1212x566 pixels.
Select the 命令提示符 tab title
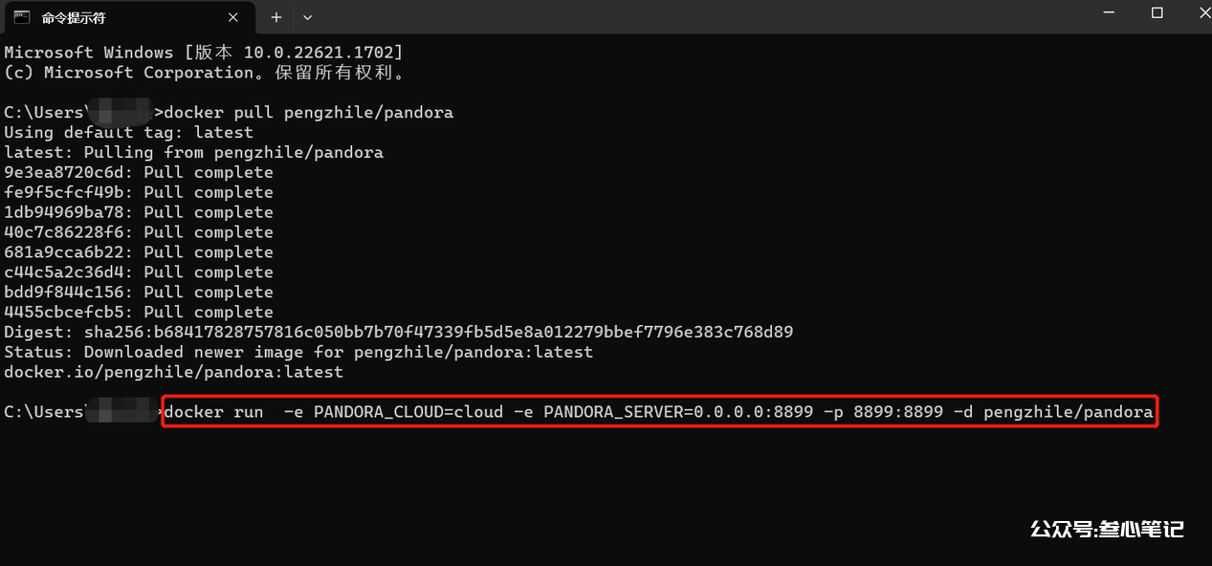(74, 17)
